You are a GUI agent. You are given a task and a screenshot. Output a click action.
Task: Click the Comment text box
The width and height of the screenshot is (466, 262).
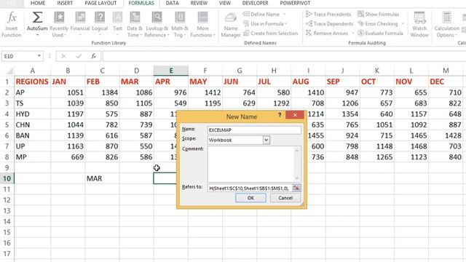coord(251,164)
